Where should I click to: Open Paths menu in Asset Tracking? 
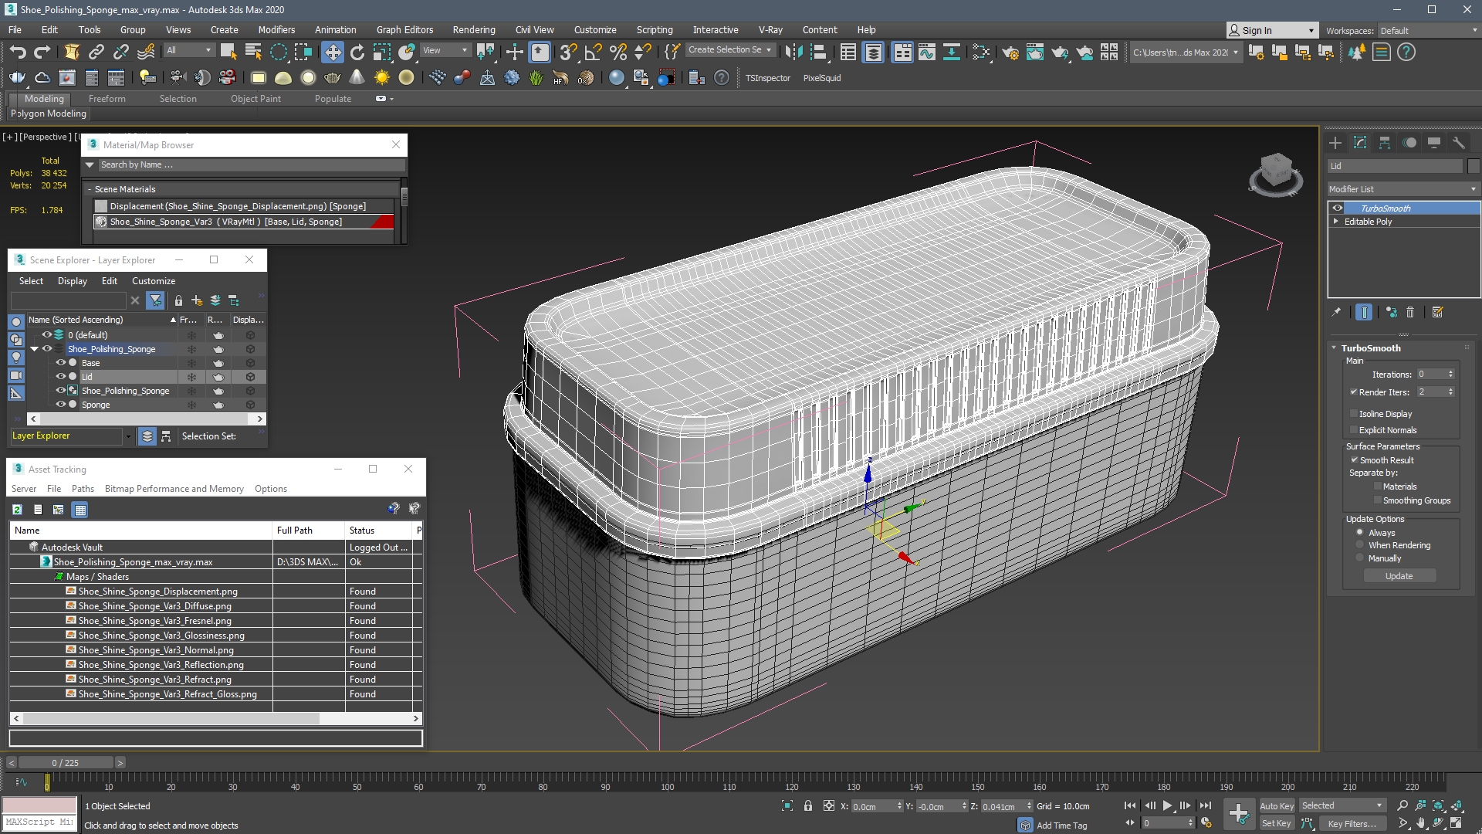click(83, 489)
